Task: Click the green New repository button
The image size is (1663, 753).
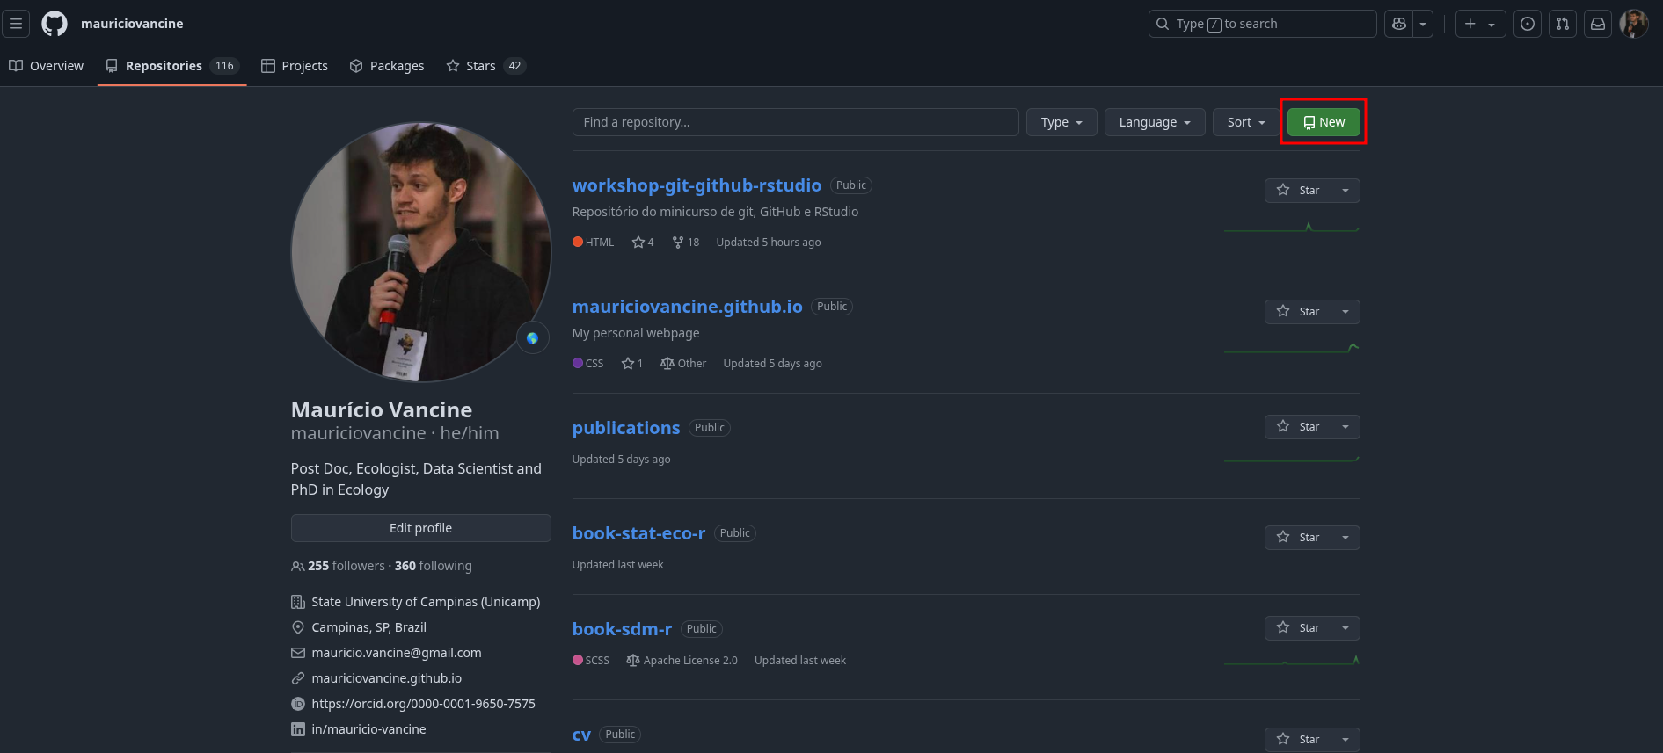Action: click(1324, 122)
